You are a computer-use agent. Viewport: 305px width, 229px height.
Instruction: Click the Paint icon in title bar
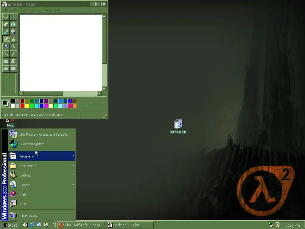(4, 4)
